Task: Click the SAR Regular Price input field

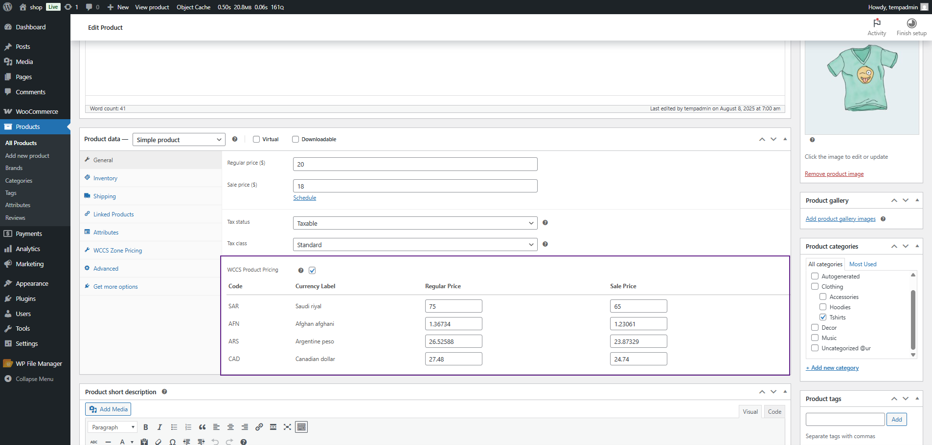Action: tap(453, 306)
